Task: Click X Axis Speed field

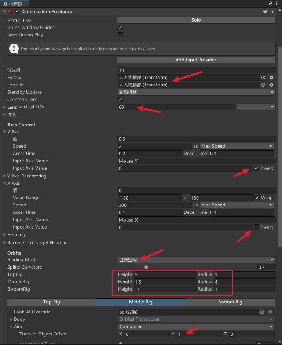Action: [155, 205]
